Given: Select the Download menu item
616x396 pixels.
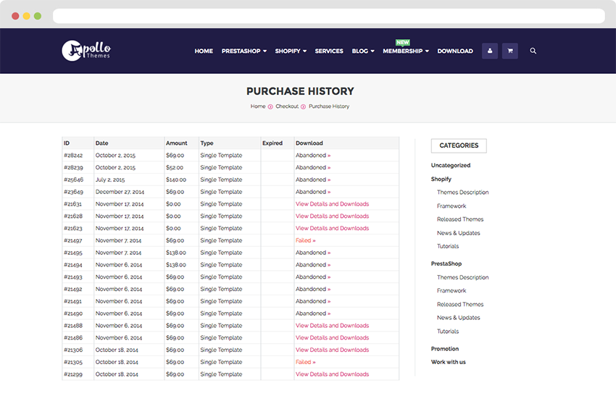Looking at the screenshot, I should (455, 51).
